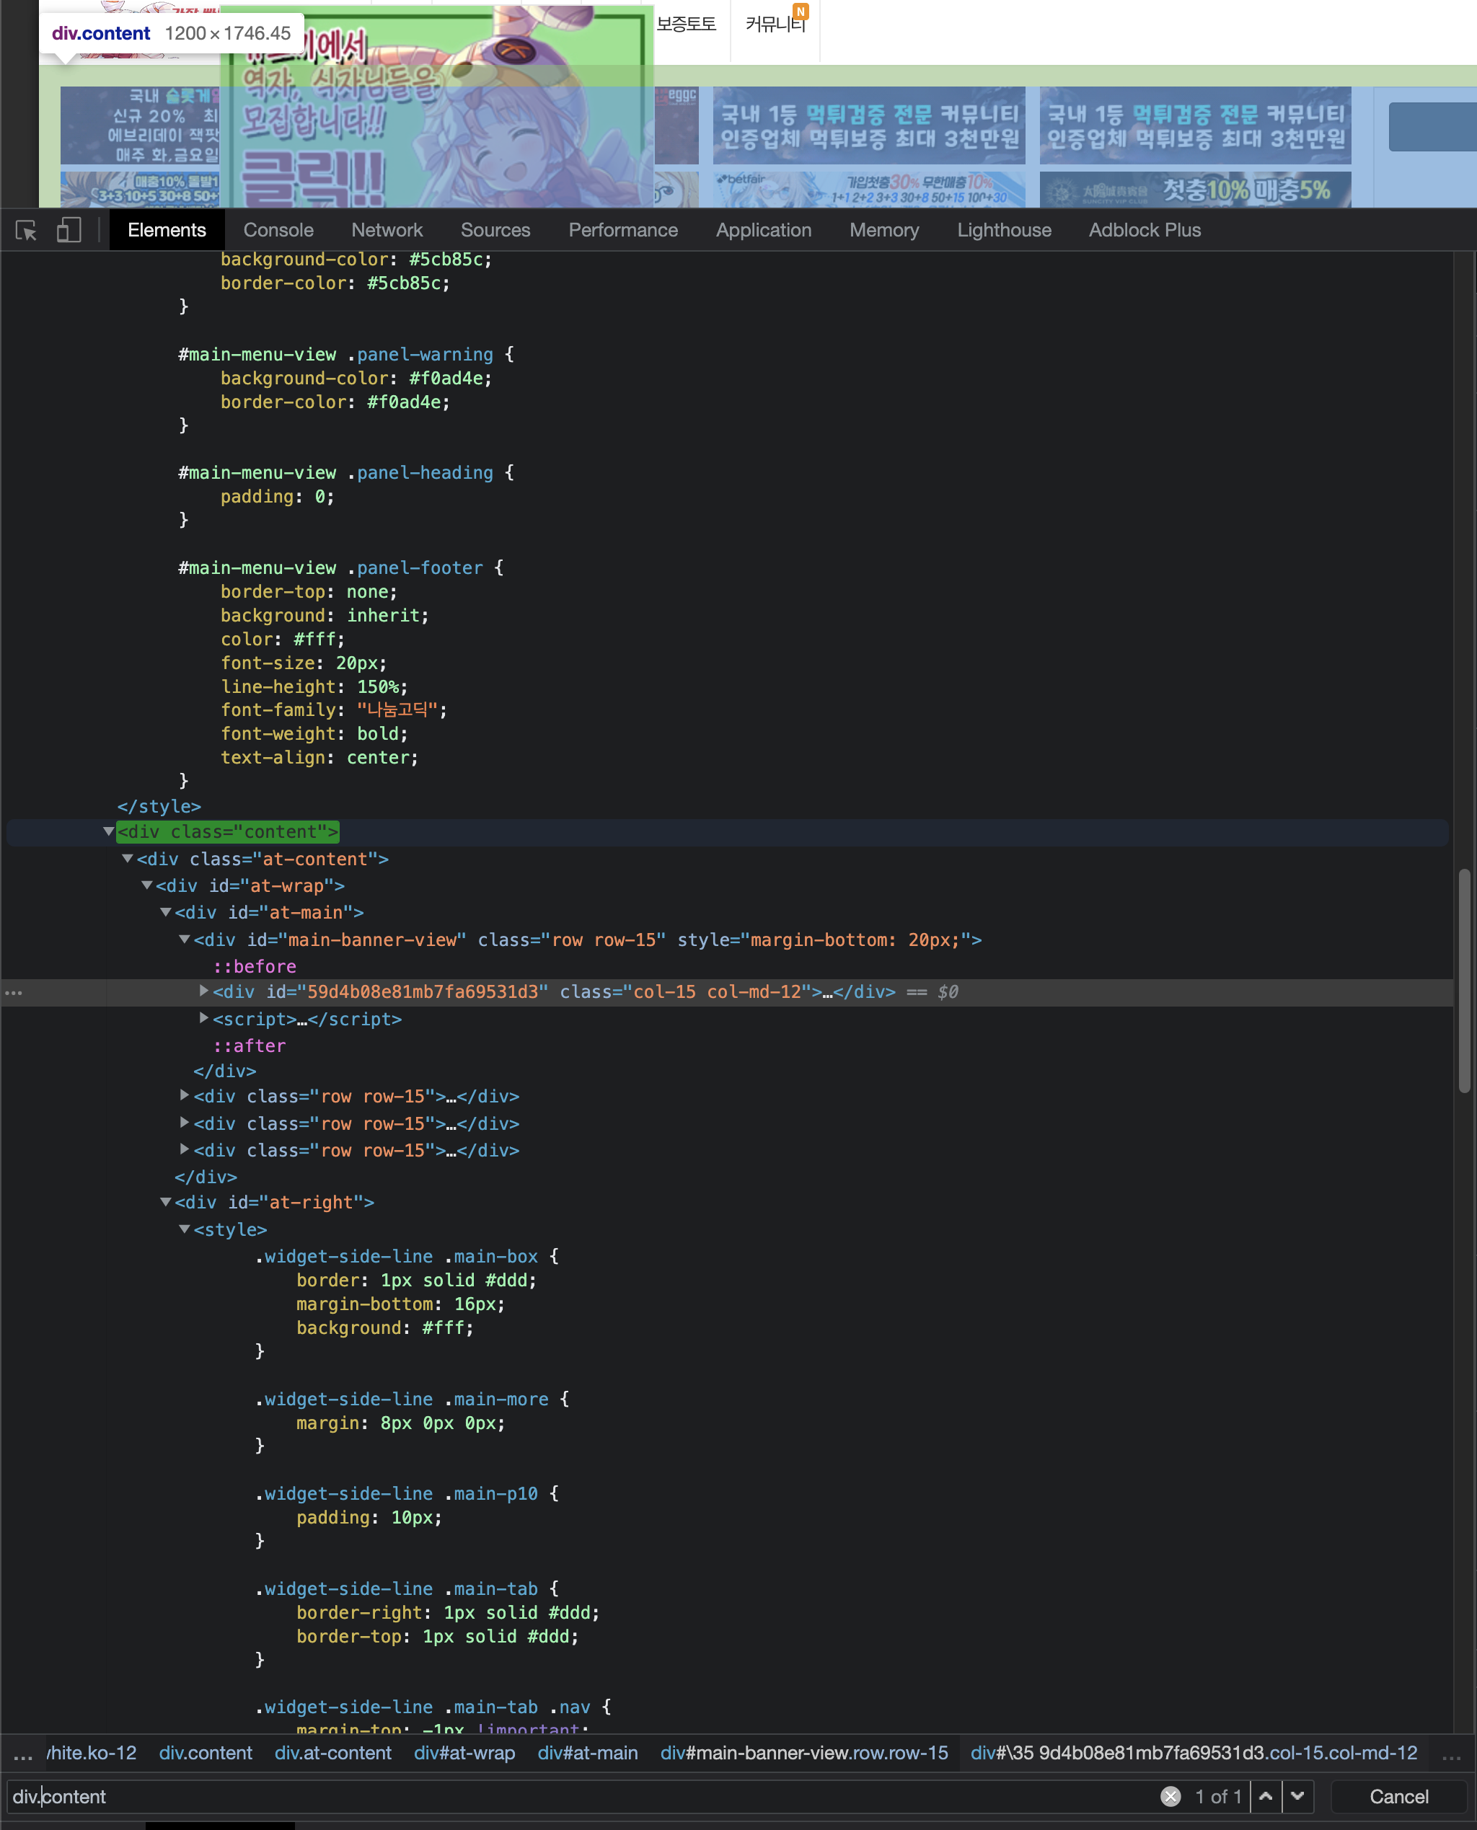Click the Elements panel vertical scrollbar thumb
Screen dimensions: 1477x1830
click(x=1464, y=980)
